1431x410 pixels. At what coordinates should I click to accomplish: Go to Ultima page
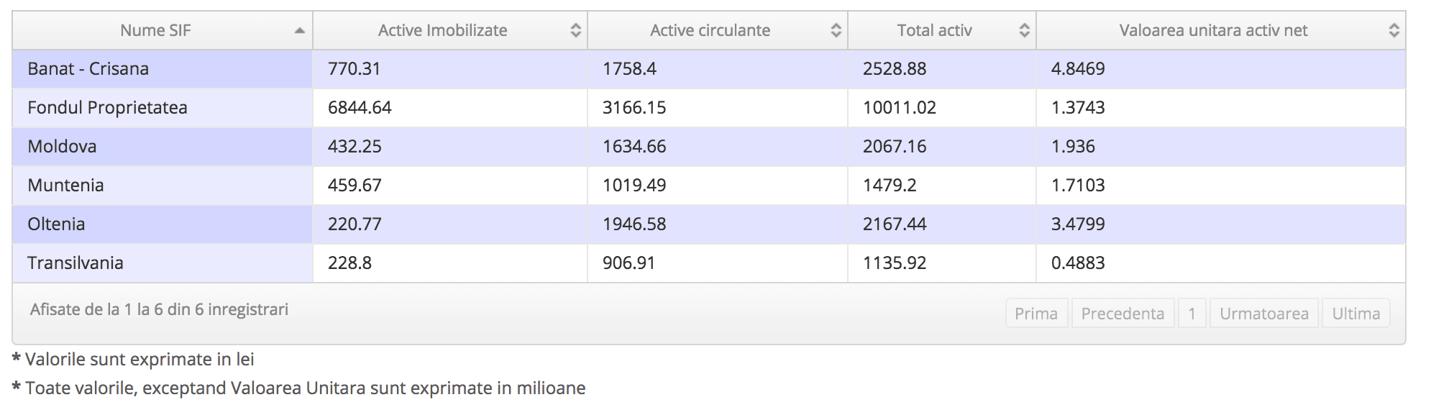point(1356,314)
